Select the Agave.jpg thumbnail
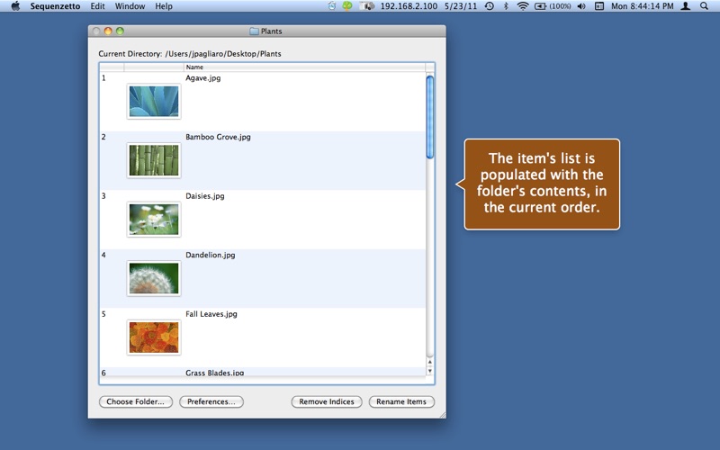 pos(154,102)
